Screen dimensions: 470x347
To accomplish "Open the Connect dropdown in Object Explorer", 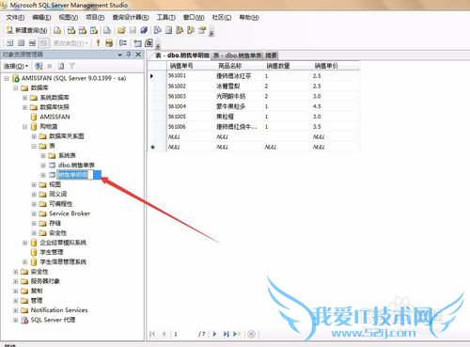I will pyautogui.click(x=16, y=66).
